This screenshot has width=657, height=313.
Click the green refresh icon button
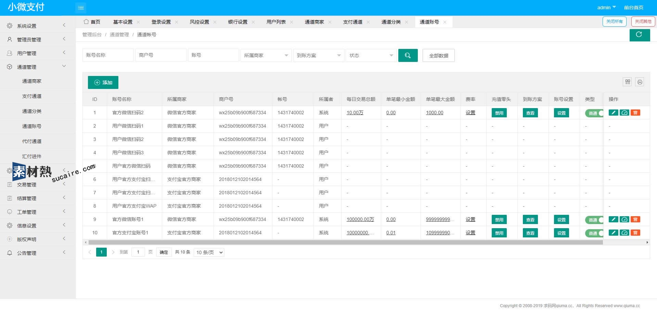(639, 35)
